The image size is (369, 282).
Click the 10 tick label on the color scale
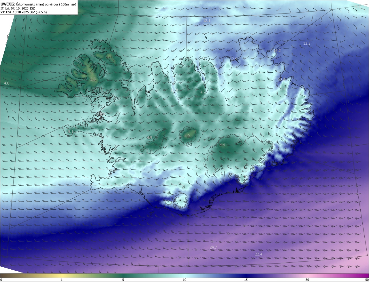pos(184,280)
